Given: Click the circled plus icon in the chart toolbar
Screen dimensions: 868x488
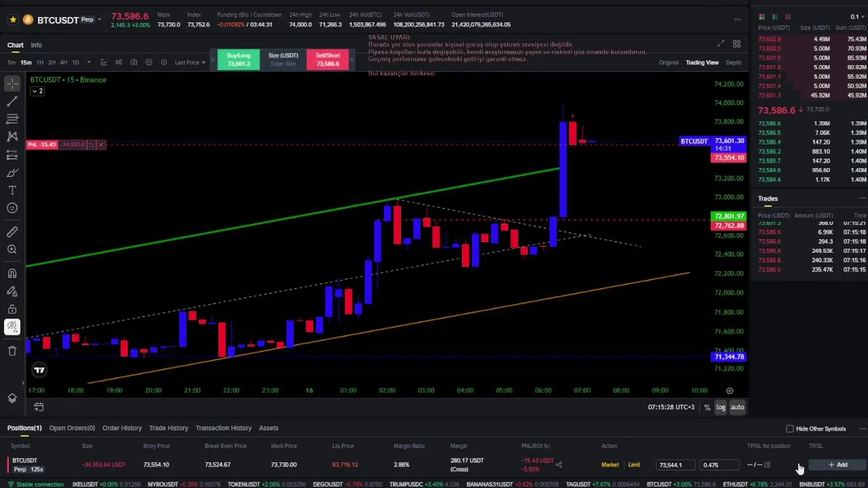Looking at the screenshot, I should 149,62.
